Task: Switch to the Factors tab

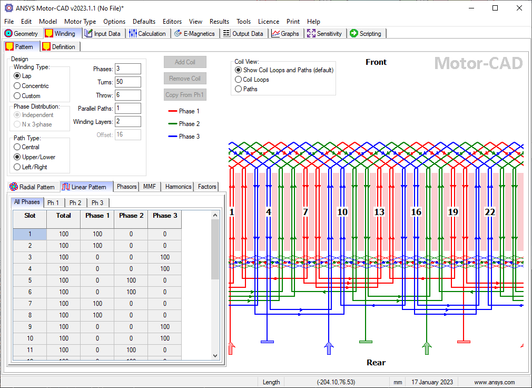Action: (206, 187)
